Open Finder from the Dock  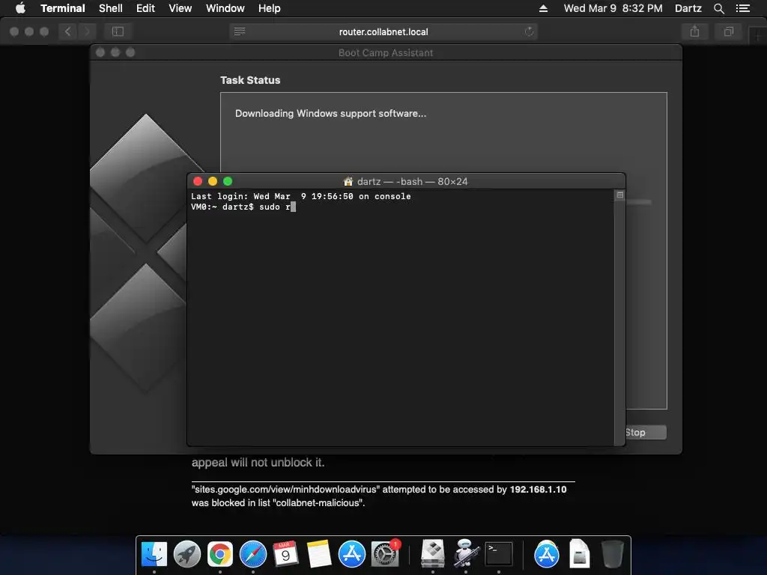point(154,554)
